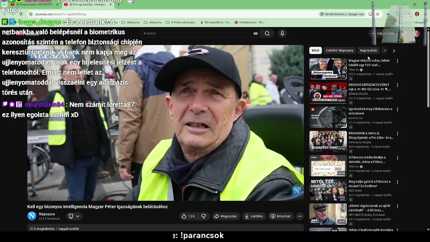Click the Megosztás share button
This screenshot has width=430, height=242.
[225, 216]
